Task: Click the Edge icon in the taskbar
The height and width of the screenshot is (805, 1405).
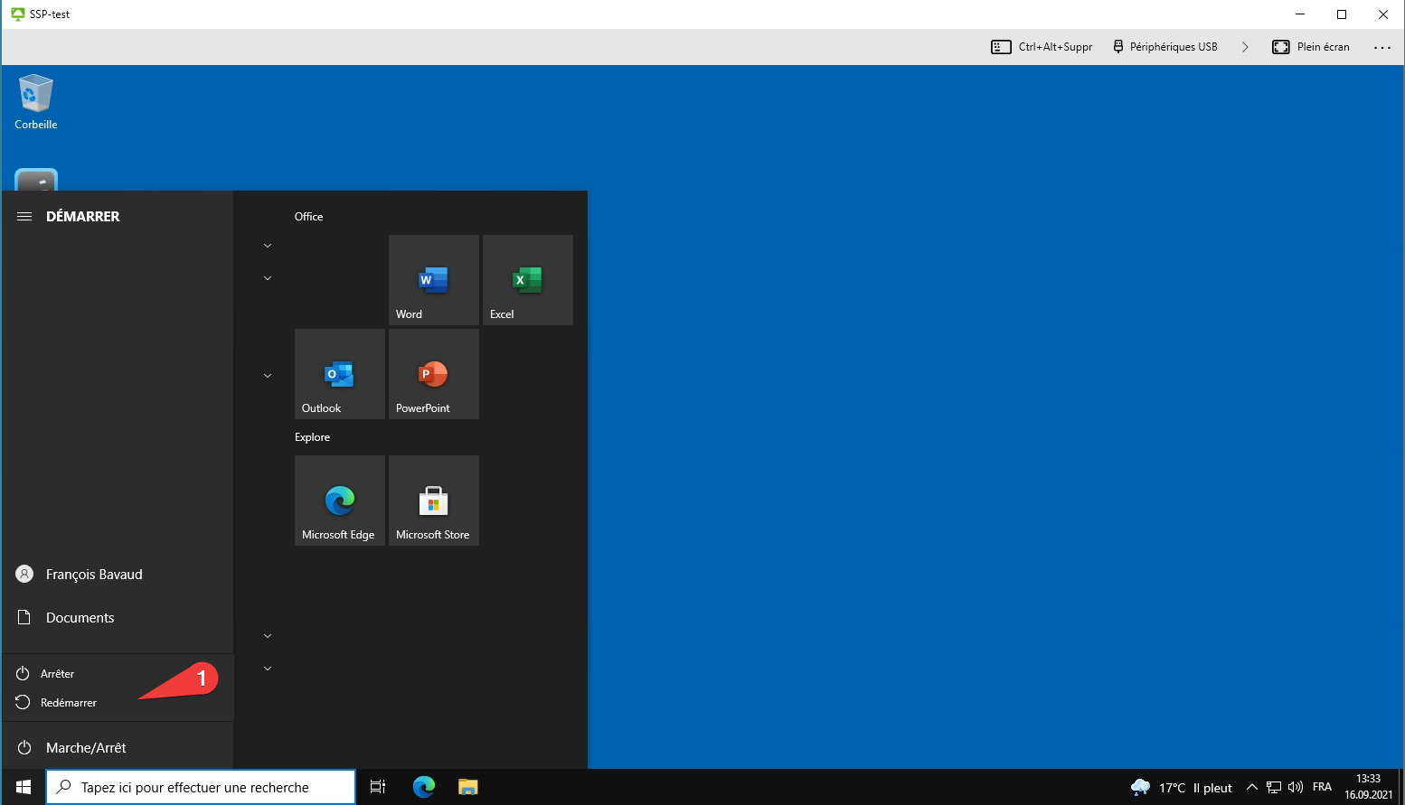Action: pos(423,787)
